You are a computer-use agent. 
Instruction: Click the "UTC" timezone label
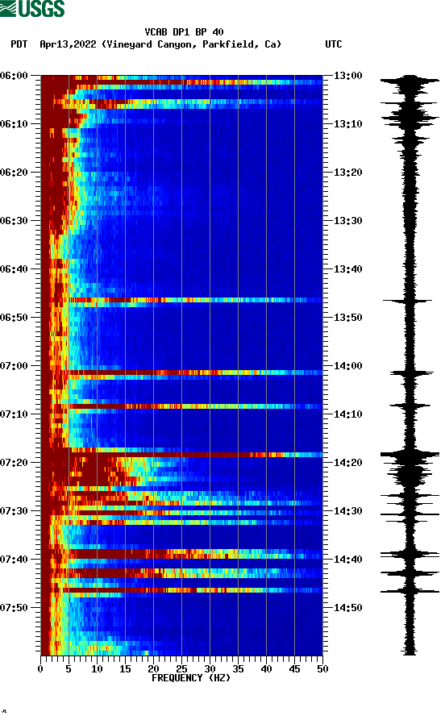334,44
